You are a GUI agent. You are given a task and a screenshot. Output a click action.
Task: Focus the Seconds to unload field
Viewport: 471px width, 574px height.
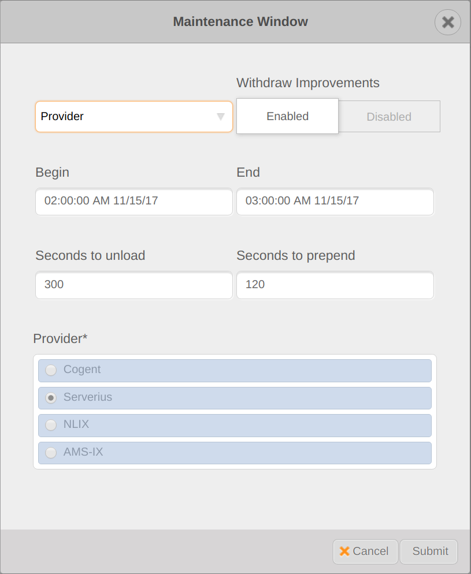point(134,285)
